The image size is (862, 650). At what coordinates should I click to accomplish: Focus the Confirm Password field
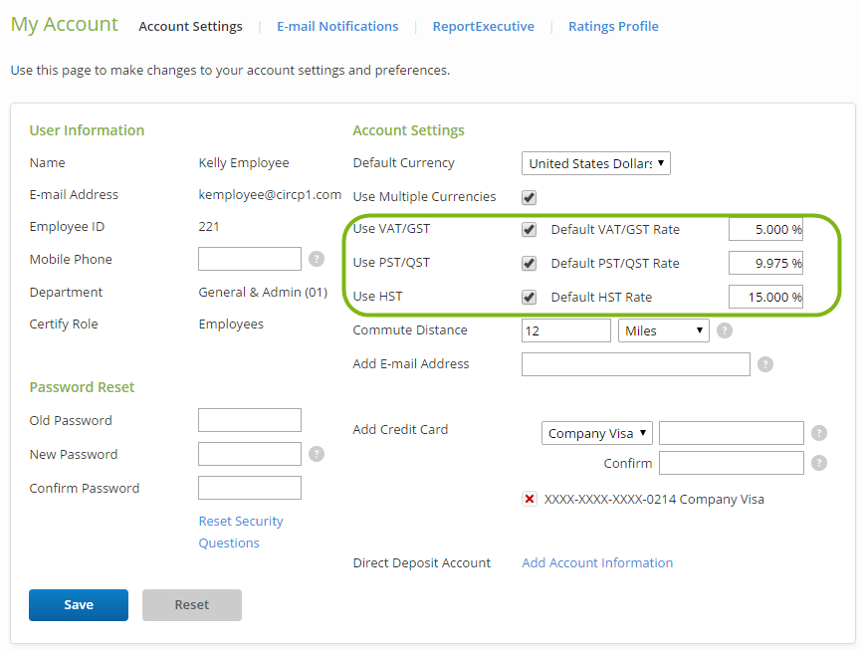(x=250, y=488)
